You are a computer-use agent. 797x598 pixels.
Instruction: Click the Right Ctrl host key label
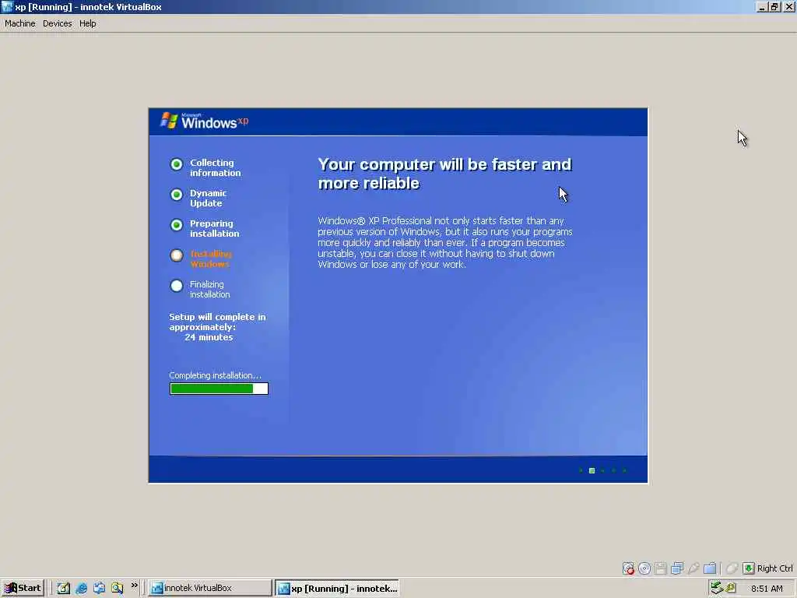pyautogui.click(x=775, y=568)
